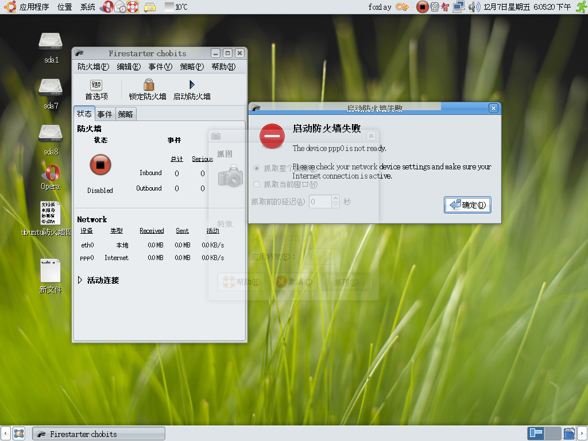Image resolution: width=588 pixels, height=441 pixels.
Task: Click the volume speaker icon
Action: 474,7
